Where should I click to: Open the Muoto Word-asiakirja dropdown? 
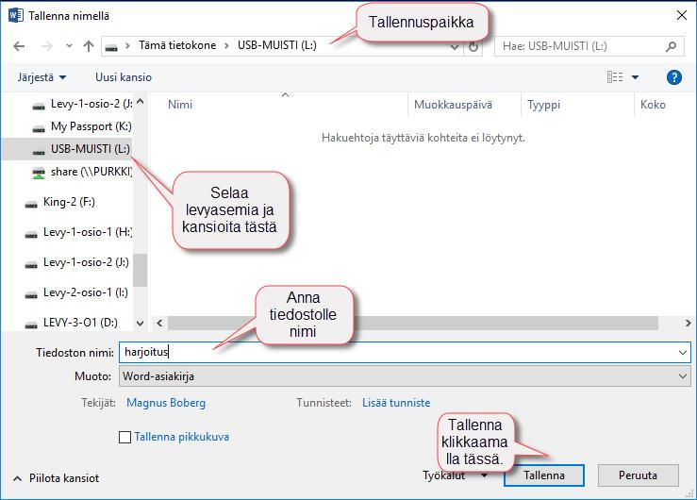tap(405, 376)
